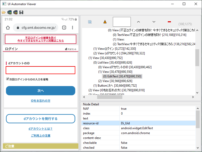202x152 pixels.
Task: Select View {IDをお忘れの方} tree node
Action: (x=116, y=90)
